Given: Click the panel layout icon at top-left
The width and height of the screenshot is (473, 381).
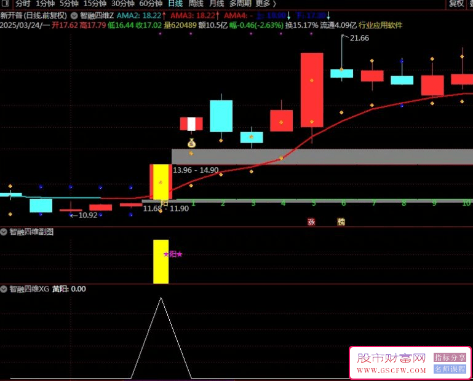Looking at the screenshot, I should click(x=6, y=3).
